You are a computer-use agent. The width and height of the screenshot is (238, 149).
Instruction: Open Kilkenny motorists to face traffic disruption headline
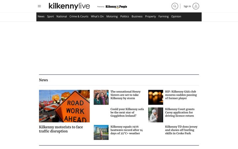pyautogui.click(x=61, y=129)
